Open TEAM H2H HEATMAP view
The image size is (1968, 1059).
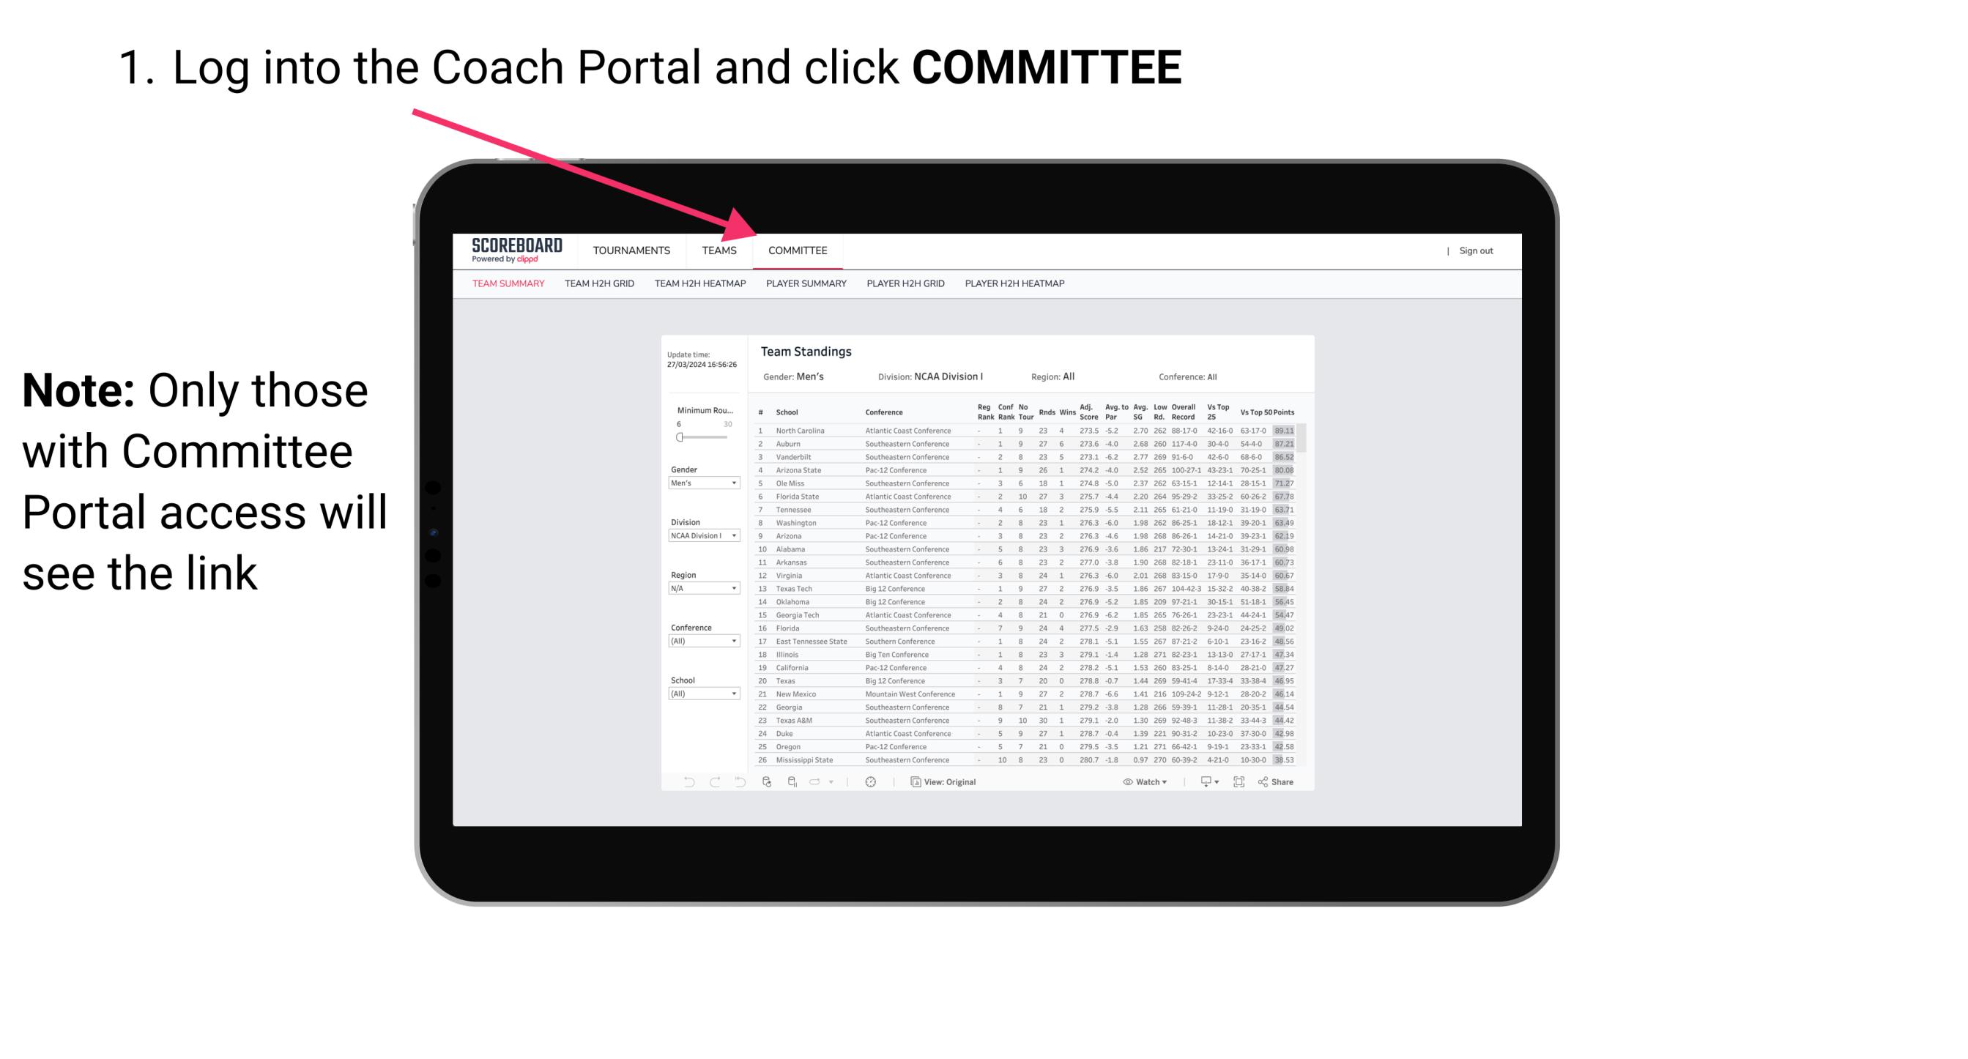[699, 286]
